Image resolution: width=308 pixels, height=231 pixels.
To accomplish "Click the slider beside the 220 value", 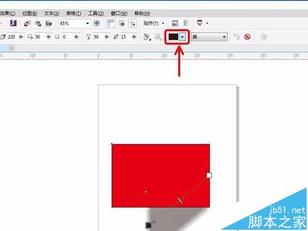I will click(21, 37).
